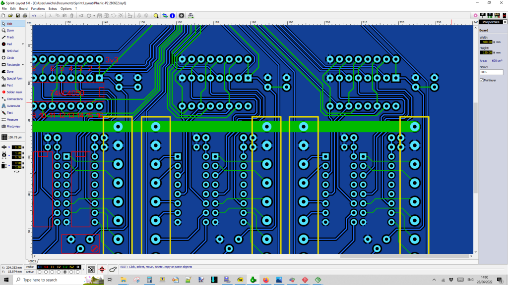Open the rotate angle dropdown arrow
The image size is (508, 285).
tap(94, 16)
